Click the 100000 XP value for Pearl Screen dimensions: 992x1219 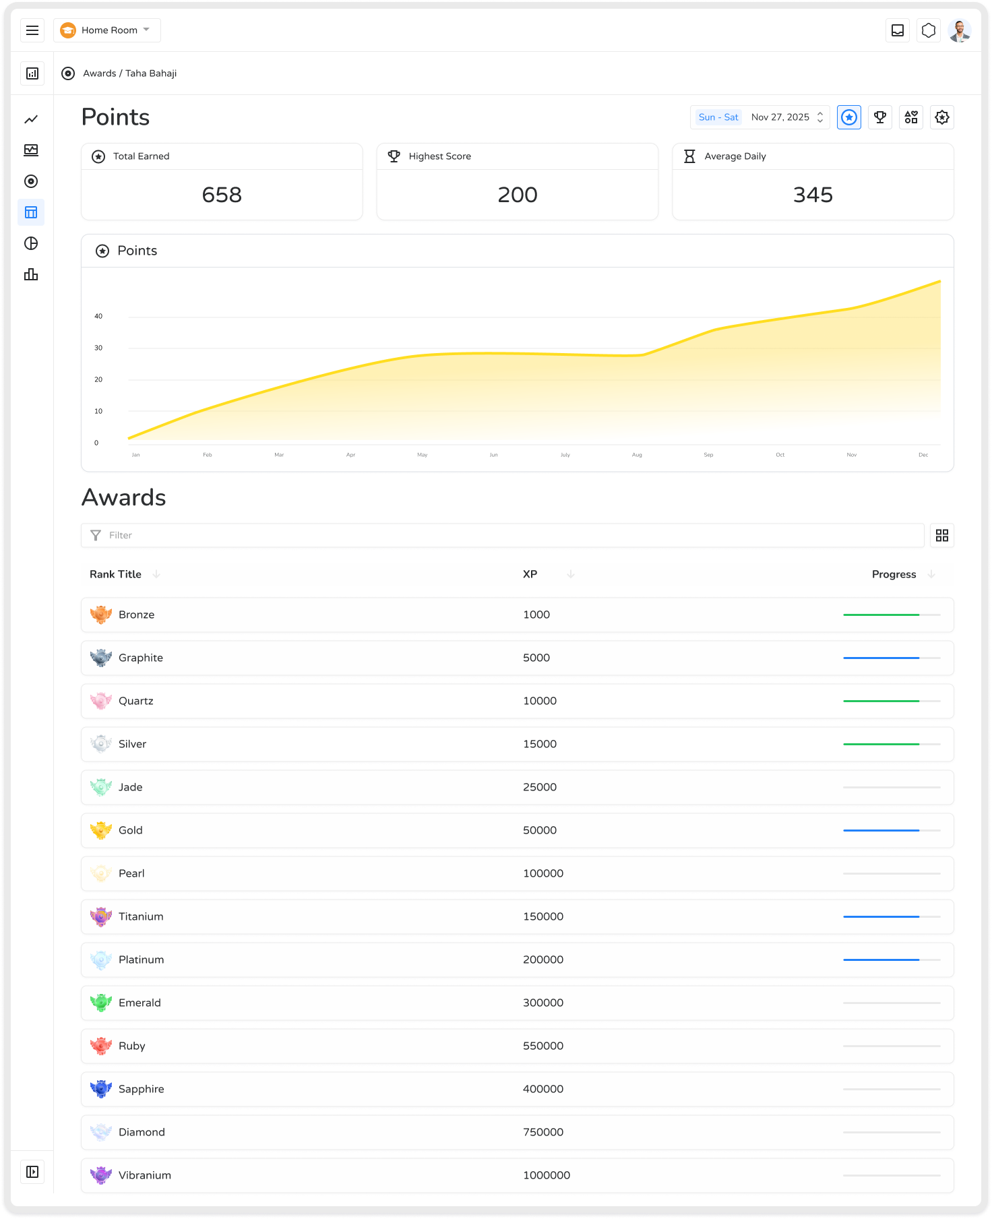[543, 873]
